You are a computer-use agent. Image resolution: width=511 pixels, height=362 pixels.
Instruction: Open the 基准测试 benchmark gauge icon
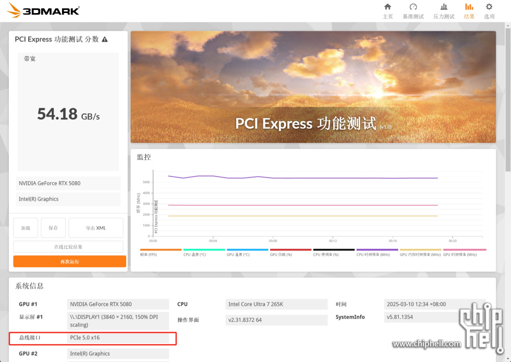tap(413, 7)
